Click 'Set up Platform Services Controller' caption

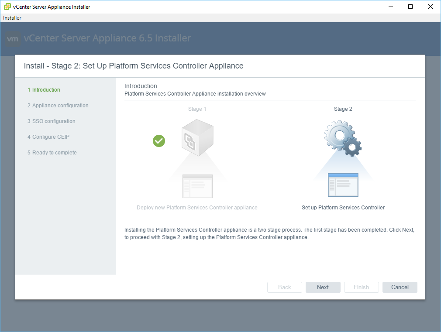(x=343, y=208)
